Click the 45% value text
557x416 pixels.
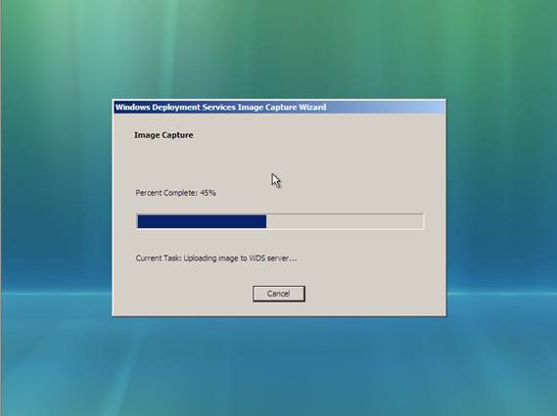[x=208, y=193]
